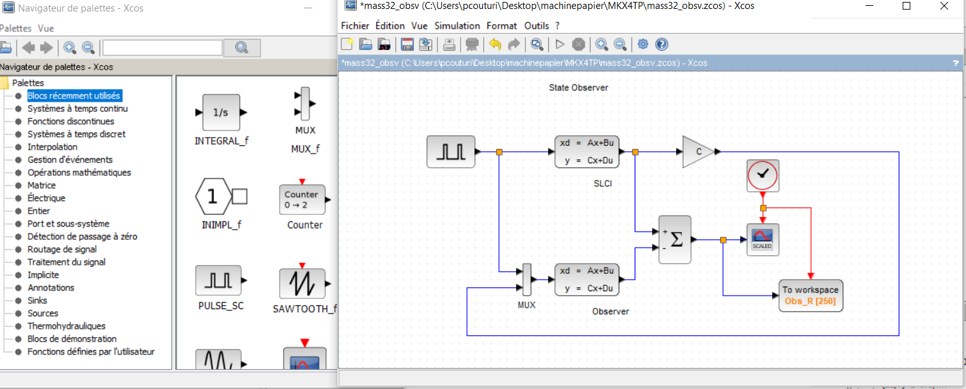Screen dimensions: 966x389
Task: Select Gestion d'événements palette
Action: (70, 159)
